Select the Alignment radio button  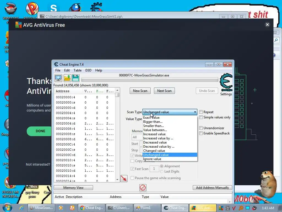(162, 166)
